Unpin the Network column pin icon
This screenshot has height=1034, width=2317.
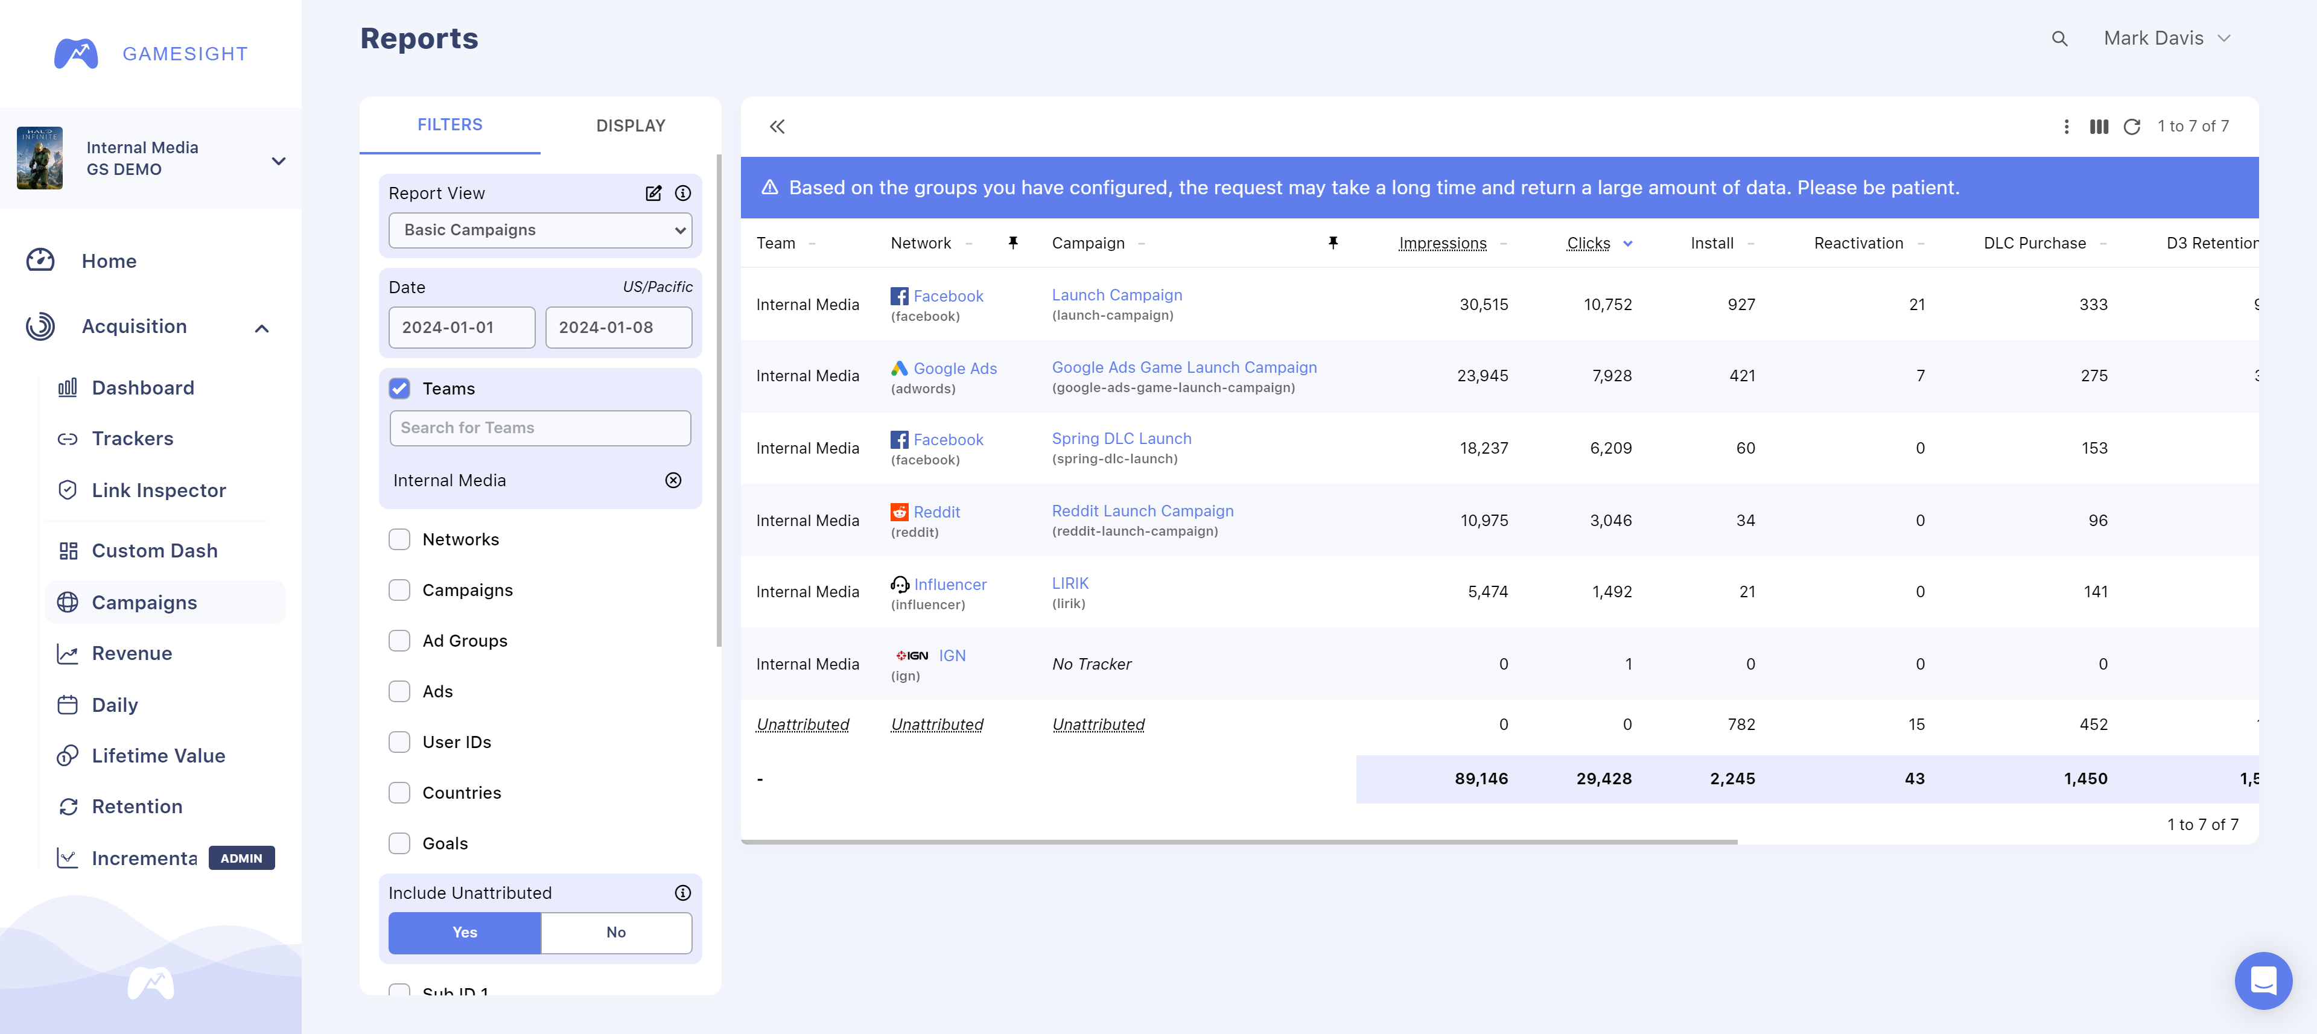tap(1013, 243)
